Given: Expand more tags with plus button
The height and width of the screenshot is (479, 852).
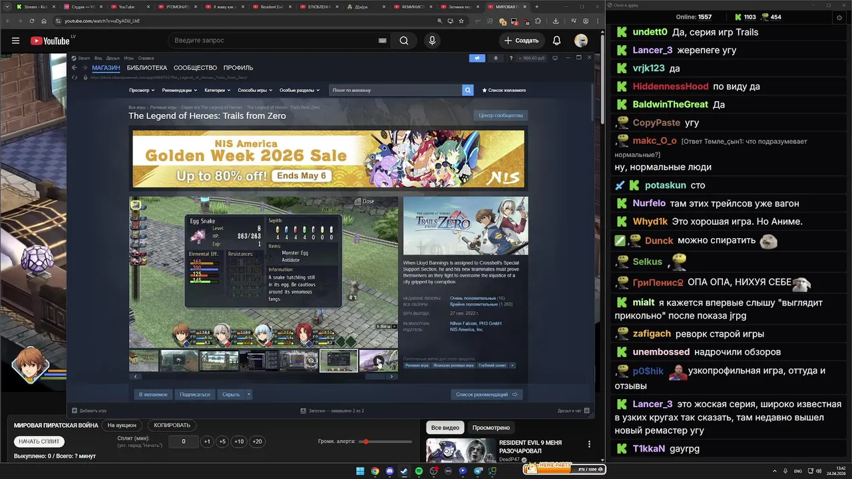Looking at the screenshot, I should click(512, 365).
